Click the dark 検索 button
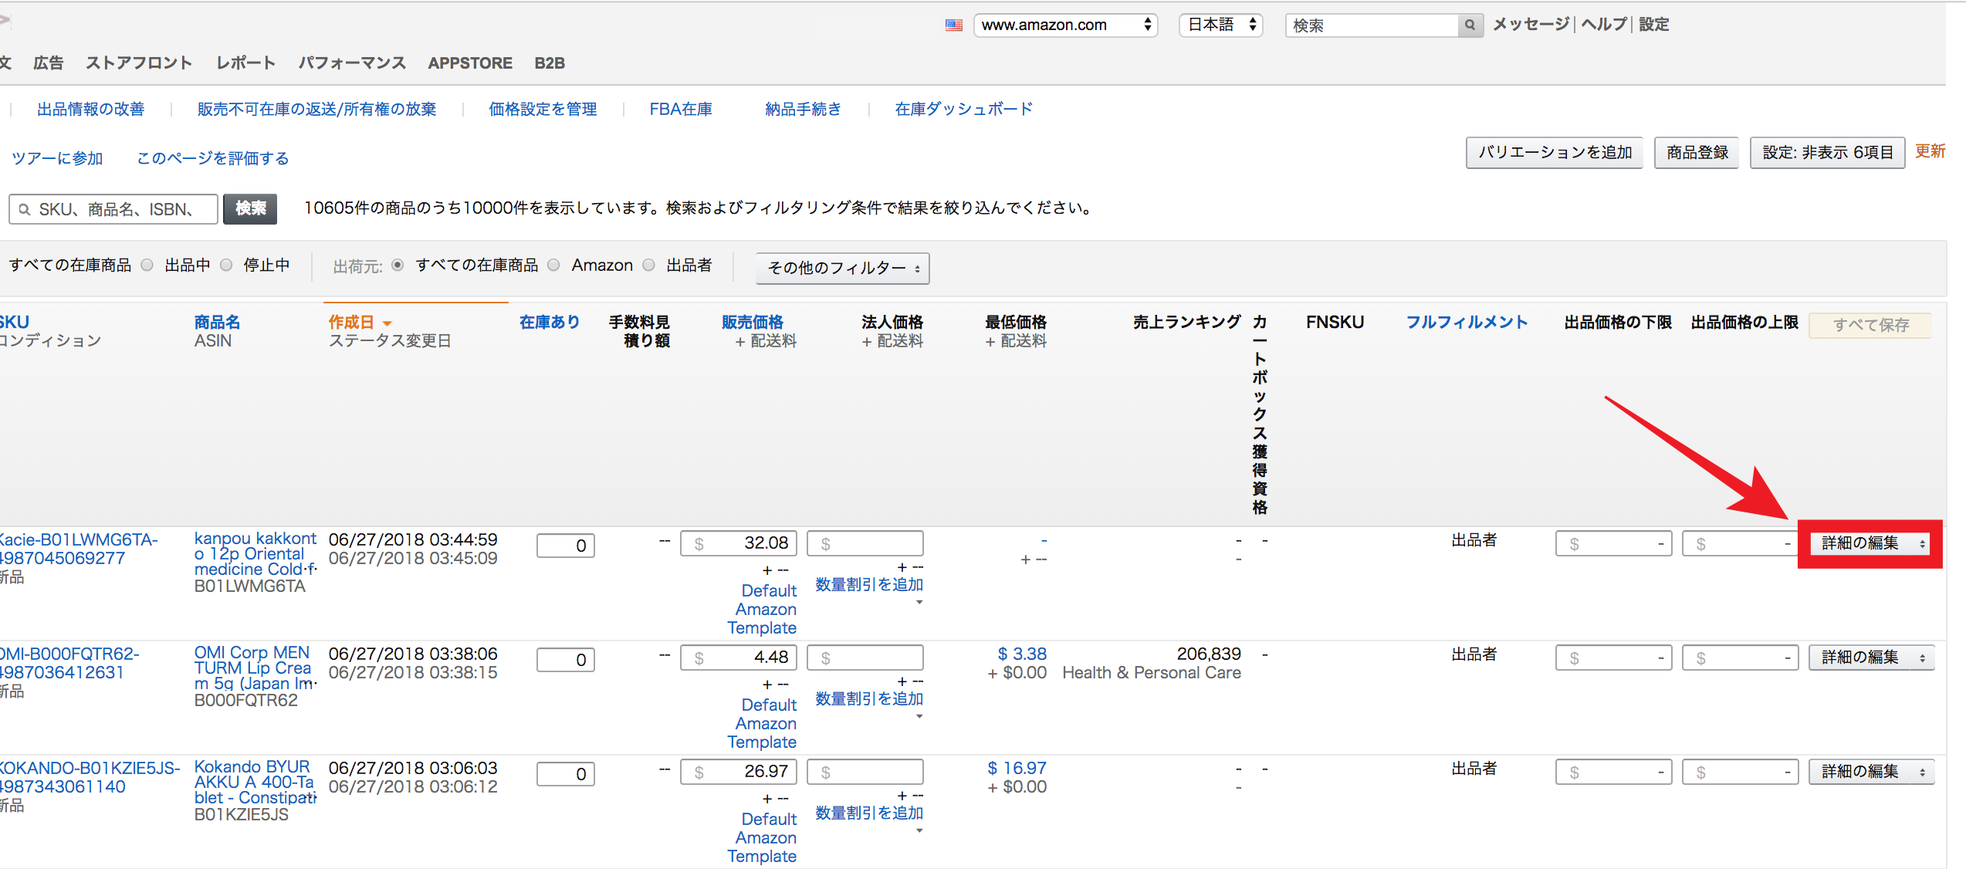Viewport: 1966px width, 869px height. [x=250, y=208]
